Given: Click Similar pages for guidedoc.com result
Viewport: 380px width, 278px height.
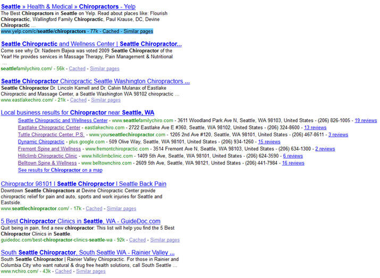Looking at the screenshot, I should tap(165, 240).
